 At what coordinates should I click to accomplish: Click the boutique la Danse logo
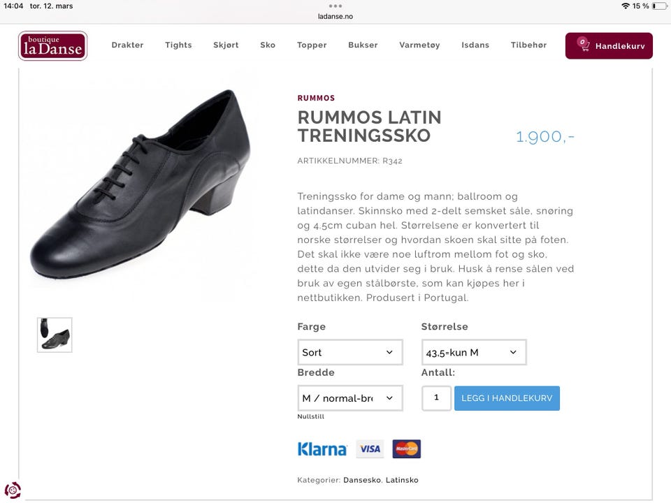coord(53,46)
